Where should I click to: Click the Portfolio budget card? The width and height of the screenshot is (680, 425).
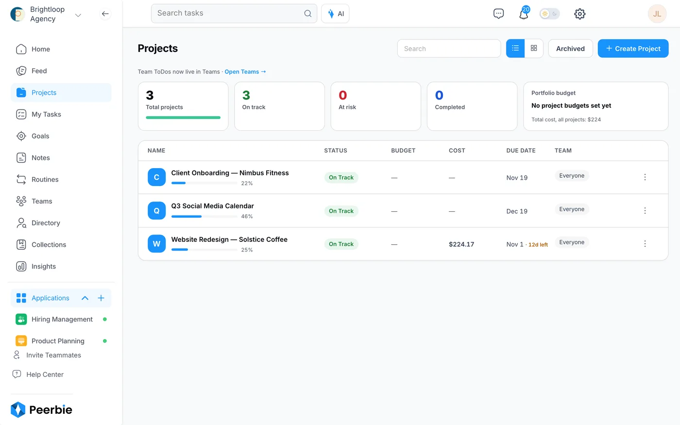click(595, 106)
